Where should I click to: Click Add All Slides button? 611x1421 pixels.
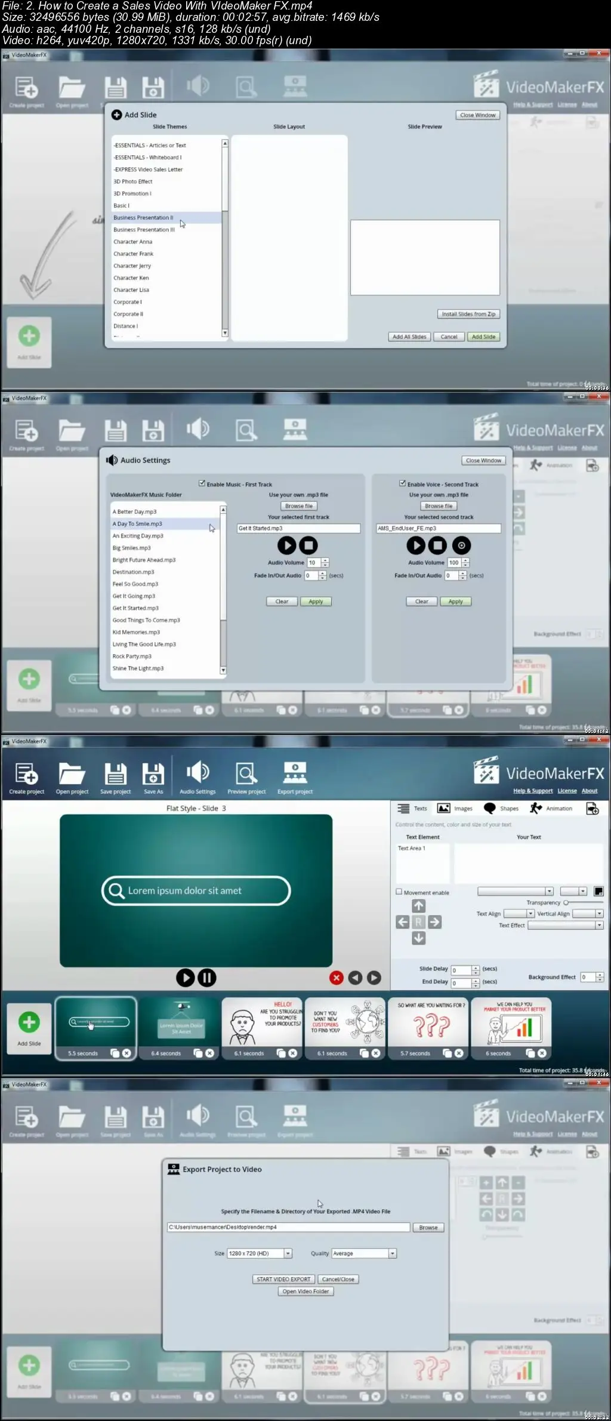click(409, 337)
